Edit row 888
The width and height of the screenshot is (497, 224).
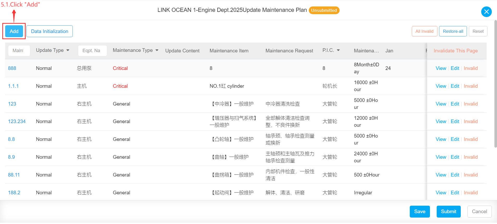455,68
